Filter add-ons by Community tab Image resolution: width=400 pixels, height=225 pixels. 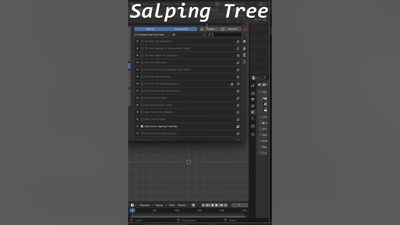pos(181,29)
